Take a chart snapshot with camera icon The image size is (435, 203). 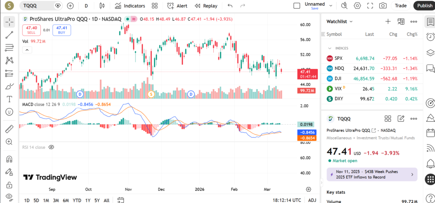click(383, 6)
